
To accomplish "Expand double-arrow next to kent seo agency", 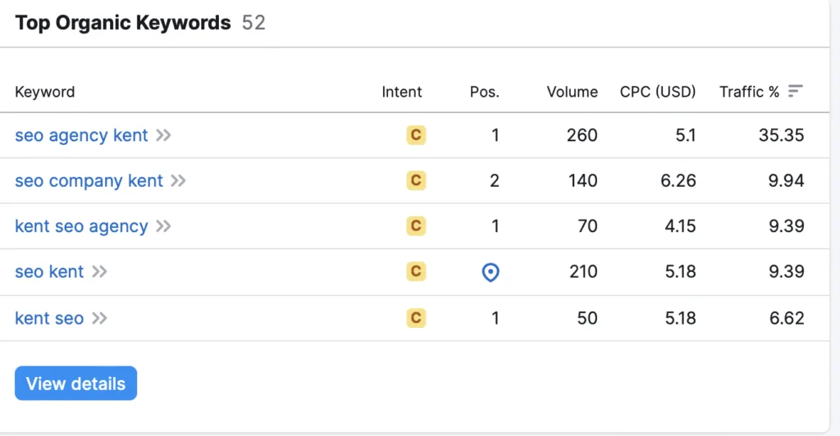I will point(163,226).
